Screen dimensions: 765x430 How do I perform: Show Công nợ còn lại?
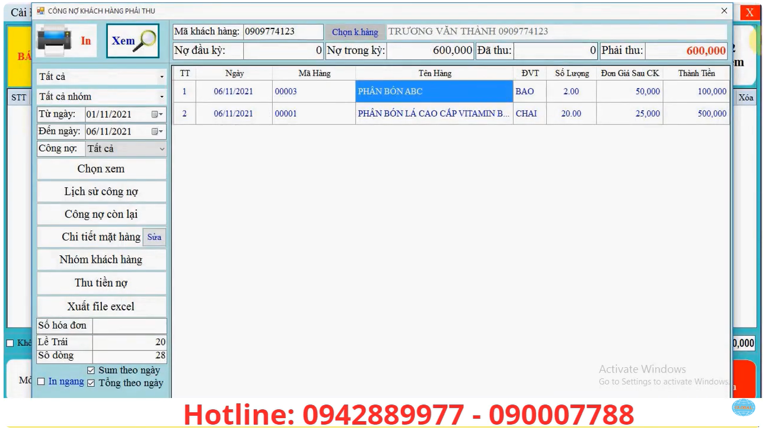101,214
